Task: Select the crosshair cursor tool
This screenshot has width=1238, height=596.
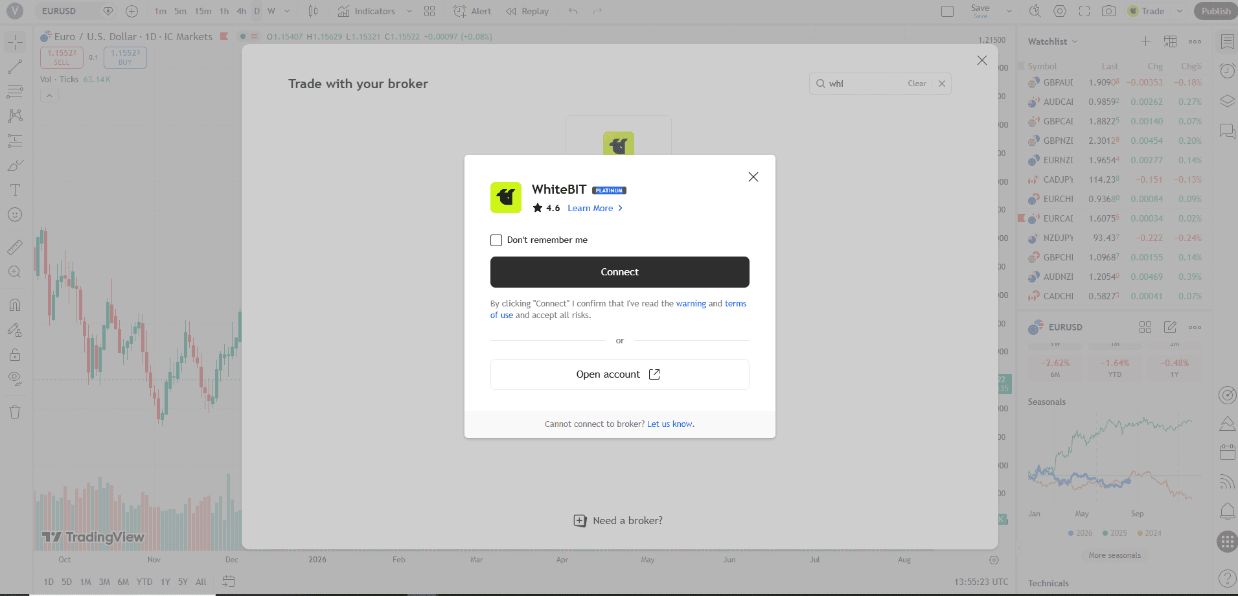Action: (x=15, y=42)
